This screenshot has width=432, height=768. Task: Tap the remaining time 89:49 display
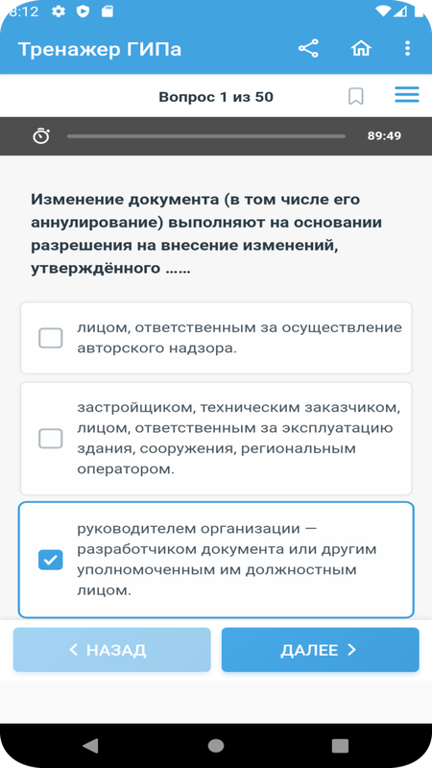tap(385, 136)
